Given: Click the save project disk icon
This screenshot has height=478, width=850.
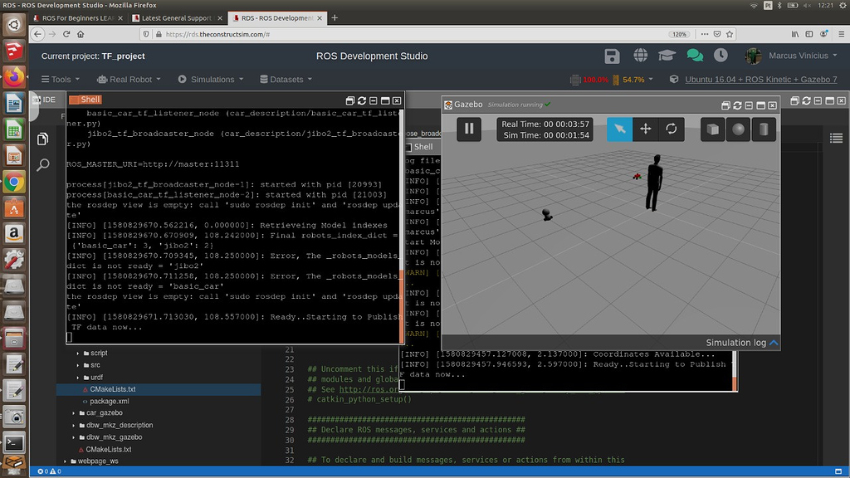Looking at the screenshot, I should (x=612, y=56).
